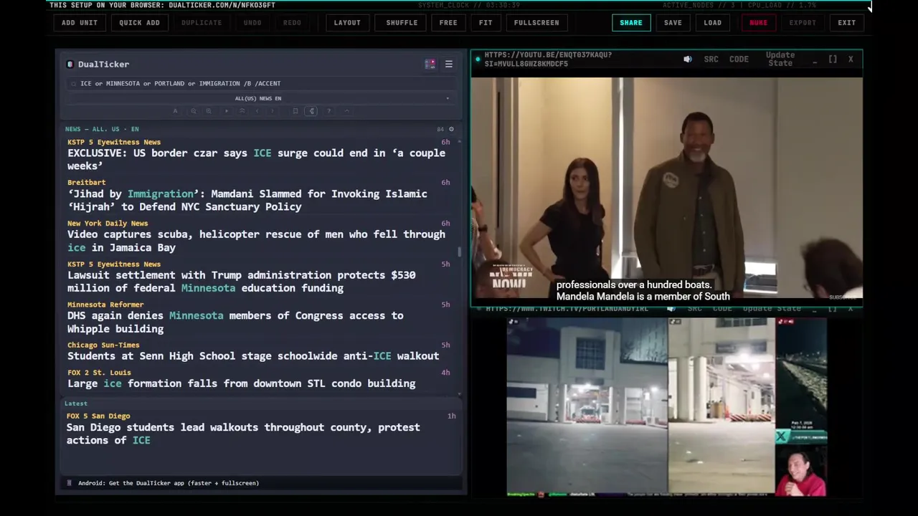Click the question mark help icon
Viewport: 918px width, 516px height.
[328, 111]
